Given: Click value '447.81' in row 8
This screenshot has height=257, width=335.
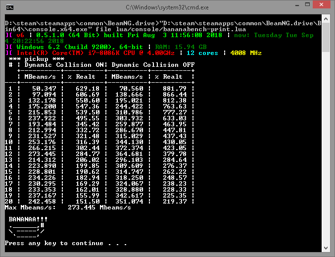Looking at the screenshot, I should click(175, 130).
